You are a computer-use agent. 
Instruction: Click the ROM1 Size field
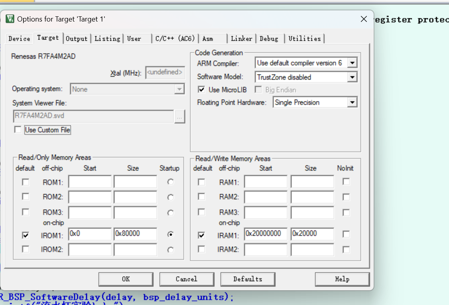[x=135, y=182]
